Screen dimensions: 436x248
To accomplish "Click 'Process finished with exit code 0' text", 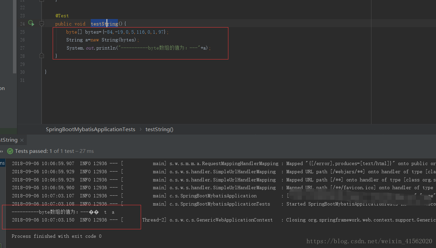I will pyautogui.click(x=56, y=236).
